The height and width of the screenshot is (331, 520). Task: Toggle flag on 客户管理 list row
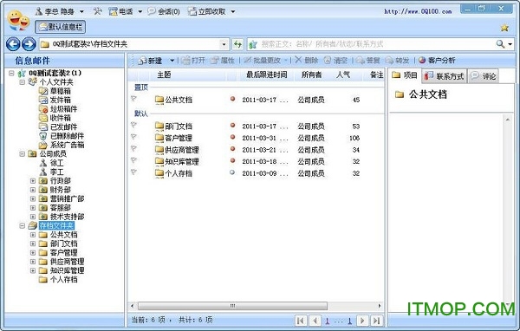[x=133, y=137]
